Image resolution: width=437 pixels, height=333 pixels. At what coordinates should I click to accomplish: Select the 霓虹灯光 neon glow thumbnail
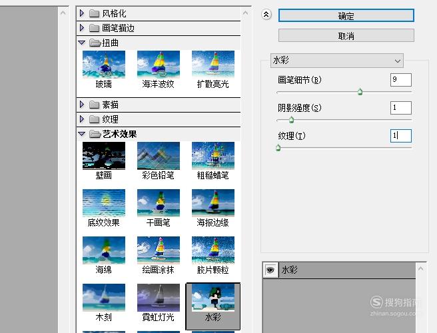pyautogui.click(x=159, y=298)
